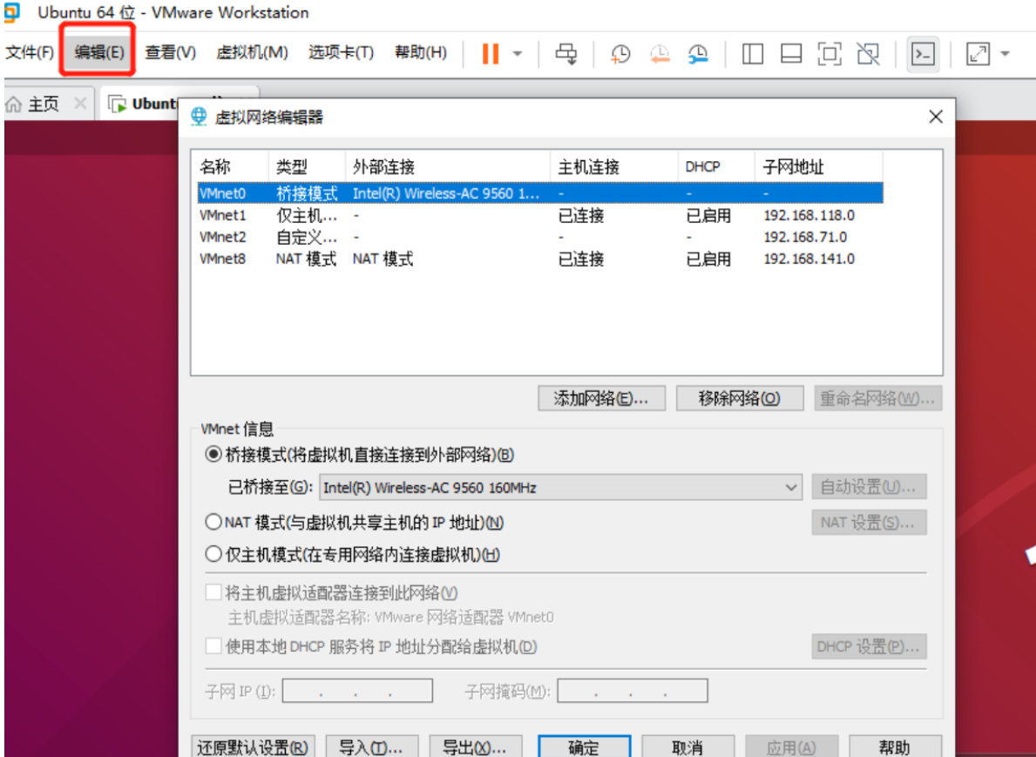
Task: Click the 移除网络 button
Action: pyautogui.click(x=740, y=398)
